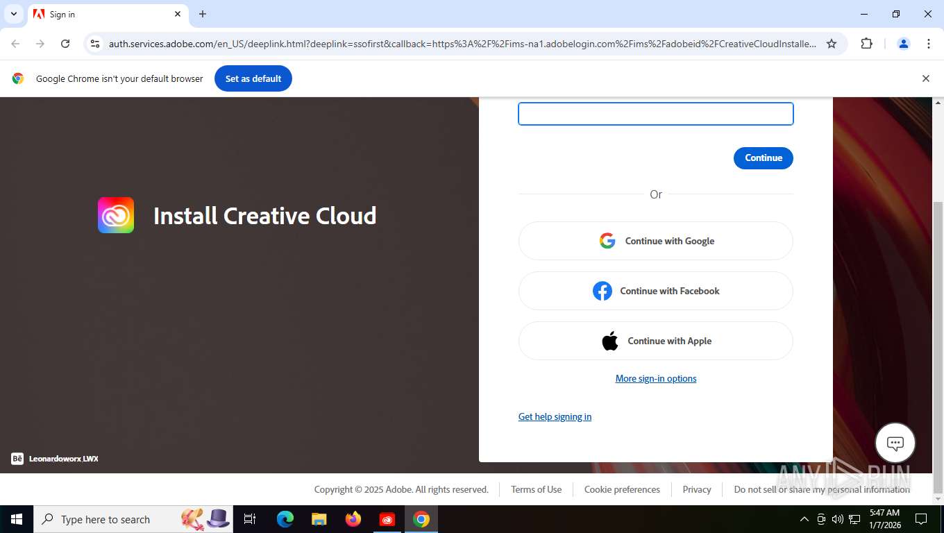
Task: Open the Windows Start menu
Action: [17, 519]
